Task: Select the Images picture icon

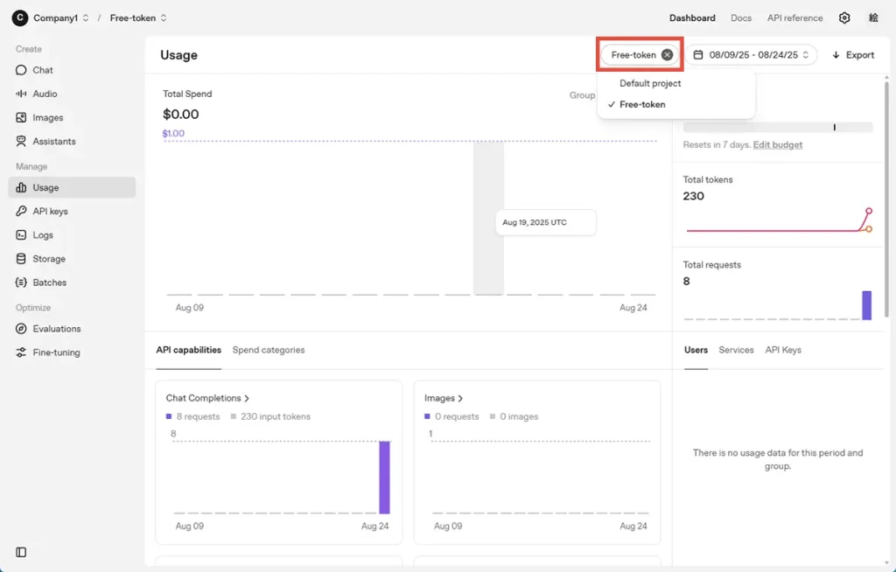Action: [21, 118]
